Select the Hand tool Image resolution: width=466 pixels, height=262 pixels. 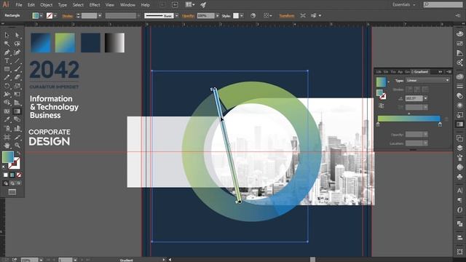7,146
